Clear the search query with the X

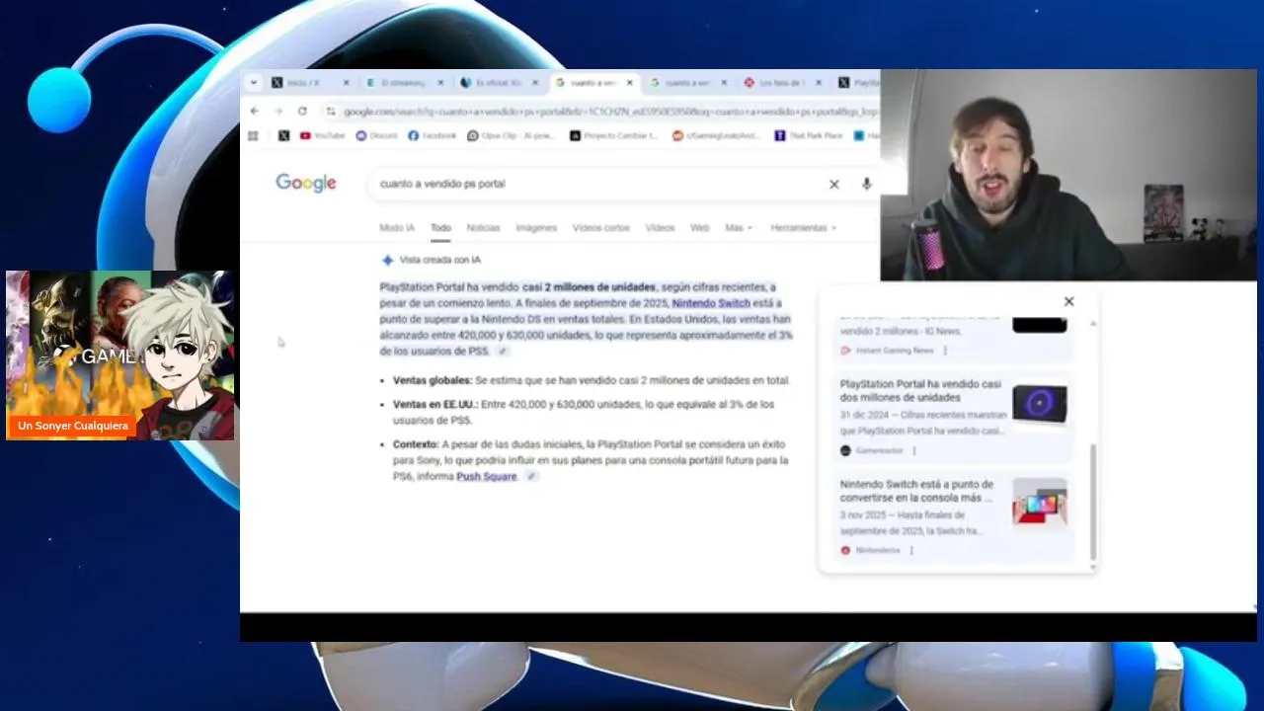click(x=833, y=184)
